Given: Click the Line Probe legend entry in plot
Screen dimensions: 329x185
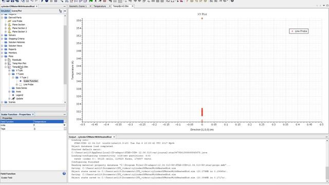Looking at the screenshot, I should [x=299, y=31].
